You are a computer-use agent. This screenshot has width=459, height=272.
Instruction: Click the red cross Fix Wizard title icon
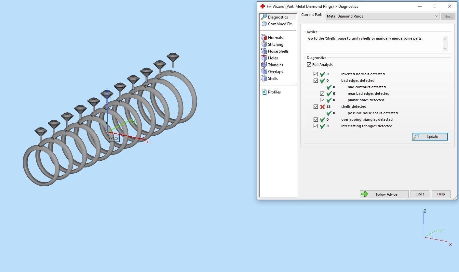263,6
